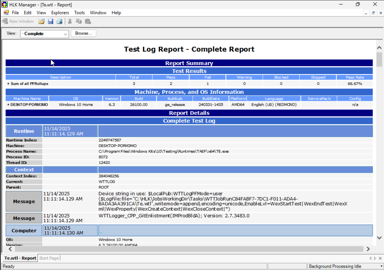Save the report with the Save icon
384x270 pixels.
pos(50,21)
